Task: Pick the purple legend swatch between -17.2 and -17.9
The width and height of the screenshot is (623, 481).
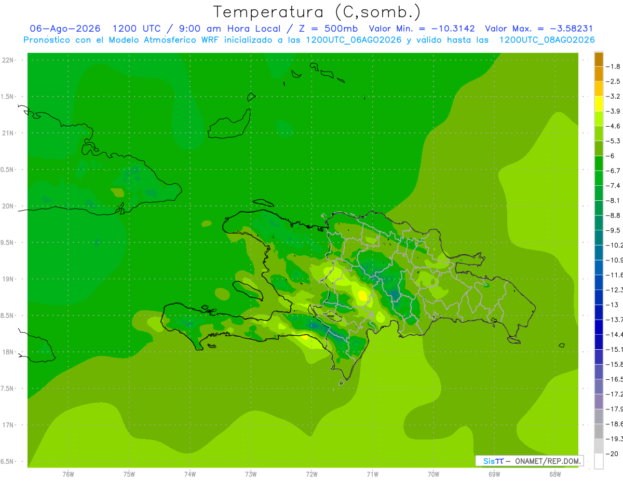Action: (x=599, y=402)
